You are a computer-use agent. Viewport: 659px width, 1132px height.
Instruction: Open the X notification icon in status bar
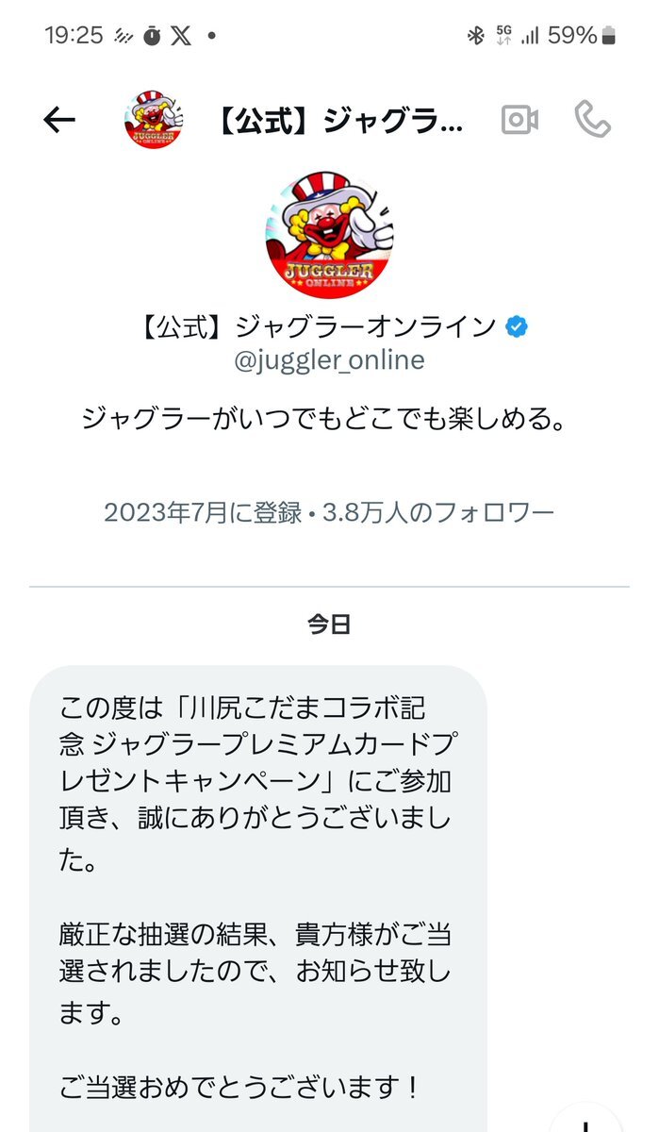coord(181,36)
